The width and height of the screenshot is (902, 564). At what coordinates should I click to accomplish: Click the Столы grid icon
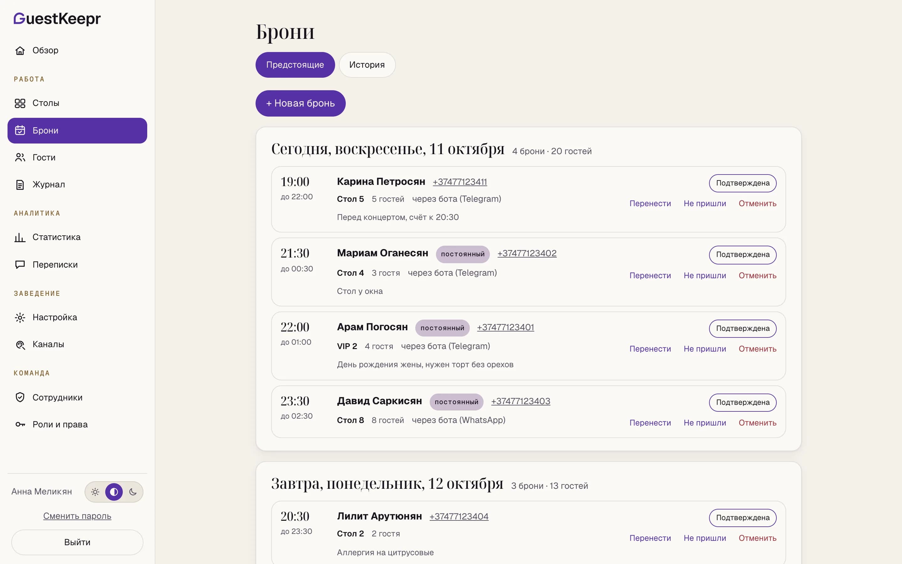pos(20,103)
